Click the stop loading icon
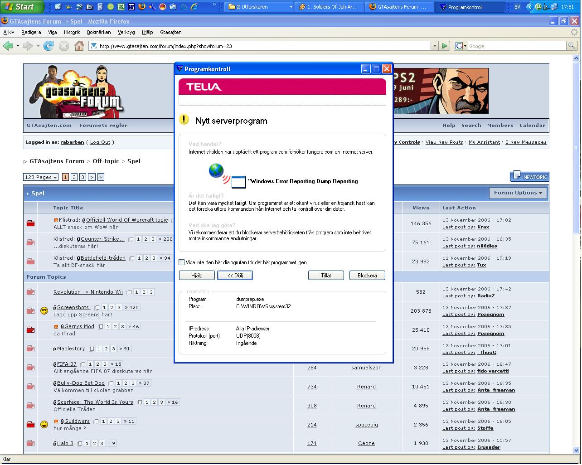Screen dimensions: 582x465 (64, 46)
